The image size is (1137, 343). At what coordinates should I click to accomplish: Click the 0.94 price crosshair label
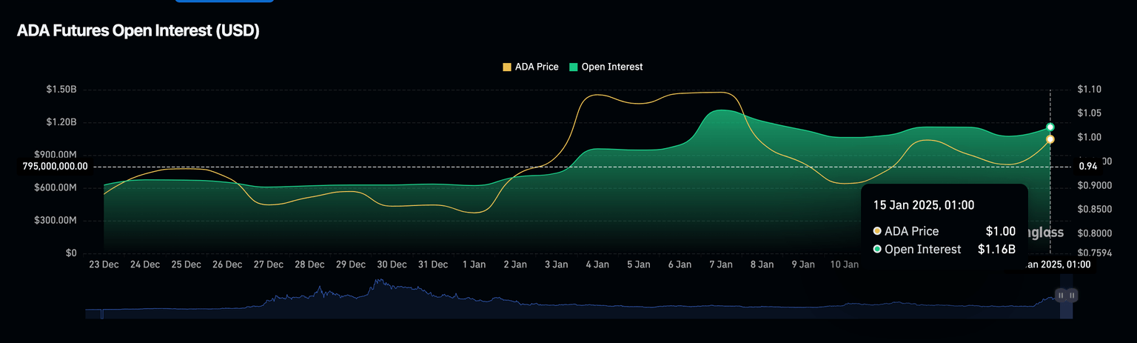tap(1087, 167)
